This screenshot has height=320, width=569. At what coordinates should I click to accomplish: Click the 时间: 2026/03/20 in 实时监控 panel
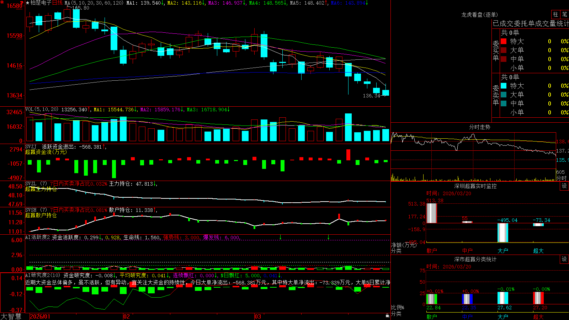pos(449,193)
